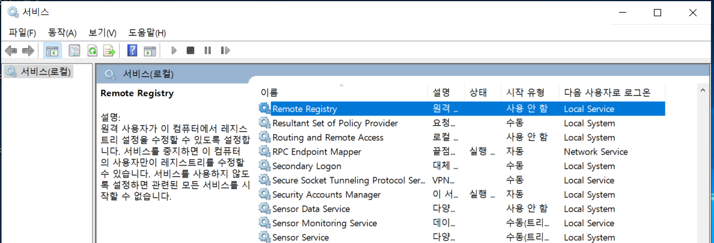Select the Remote Registry service name

305,109
